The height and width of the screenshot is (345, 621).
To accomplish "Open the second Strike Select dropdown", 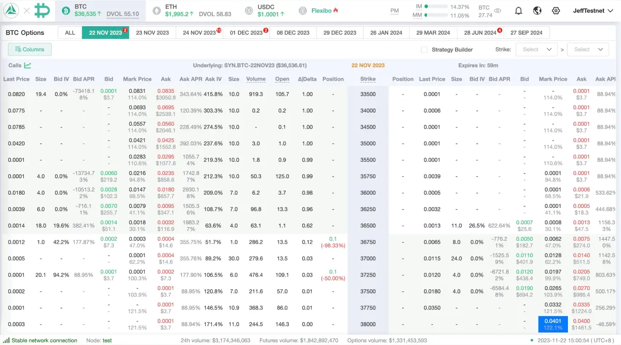I will tap(588, 49).
